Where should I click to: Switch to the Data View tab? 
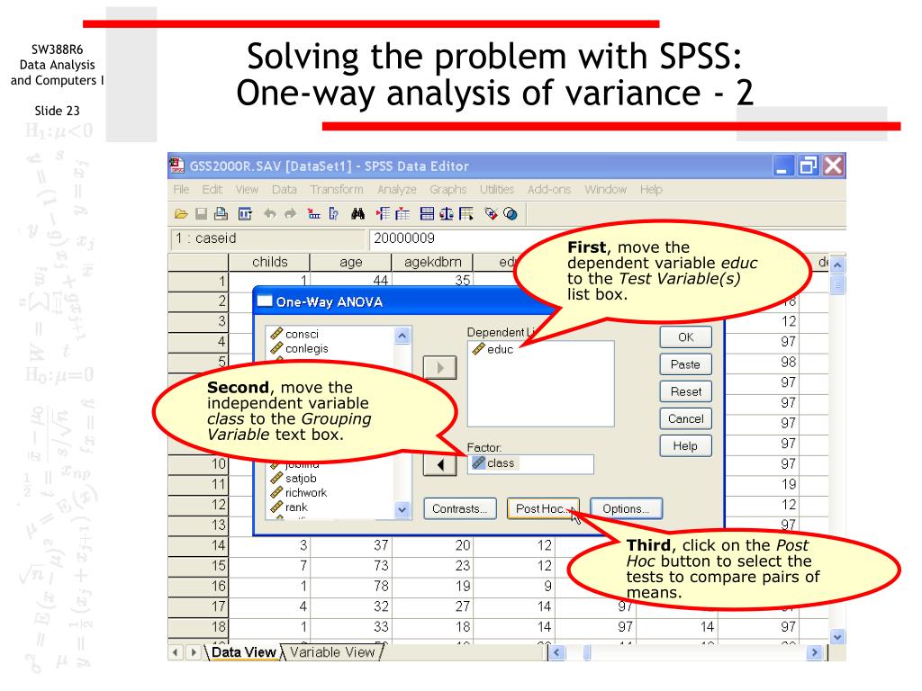coord(243,652)
